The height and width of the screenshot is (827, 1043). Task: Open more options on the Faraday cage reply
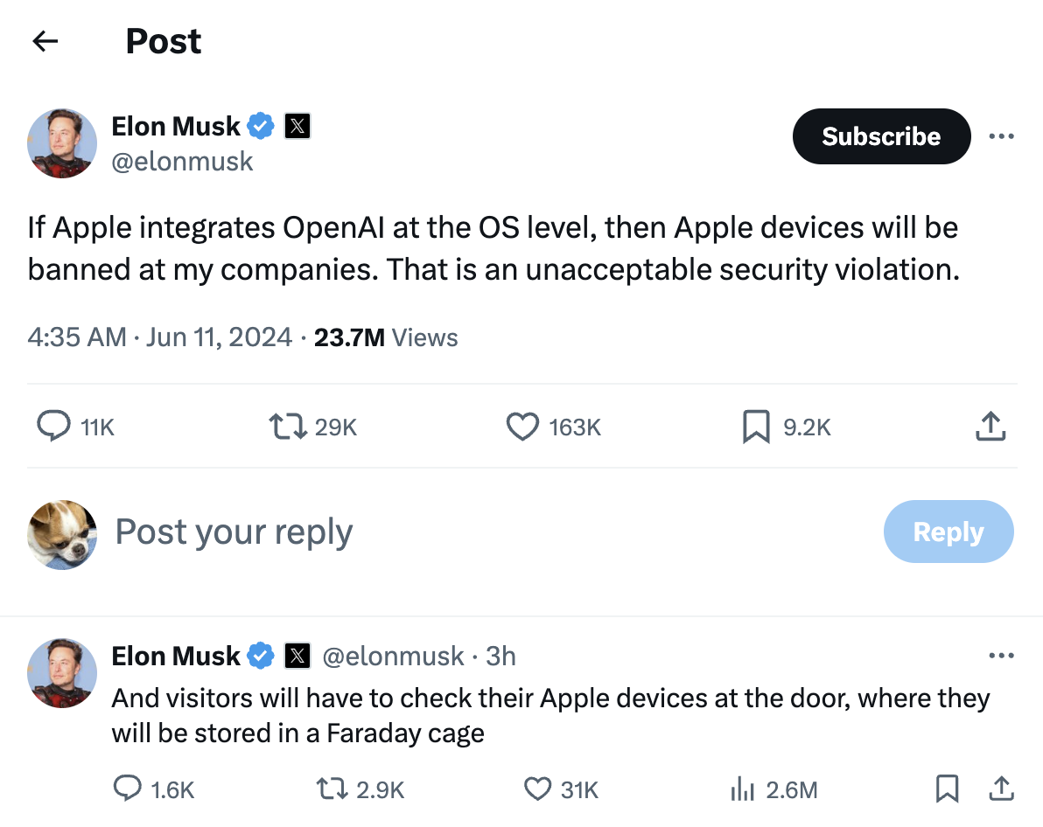click(x=1001, y=656)
